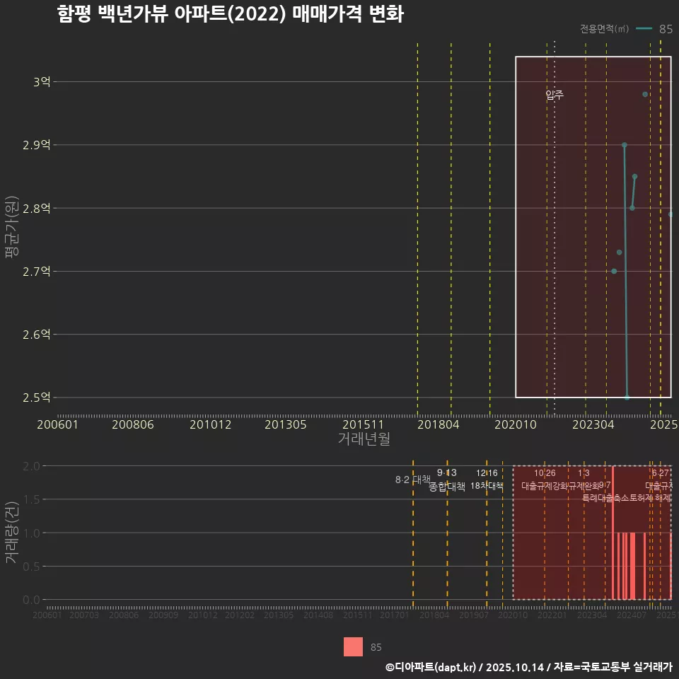The image size is (679, 679).
Task: Click the 1·3 규제완화 marker line
Action: pyautogui.click(x=584, y=480)
